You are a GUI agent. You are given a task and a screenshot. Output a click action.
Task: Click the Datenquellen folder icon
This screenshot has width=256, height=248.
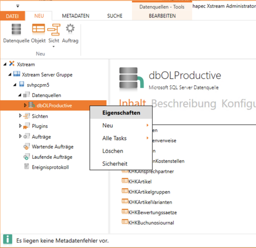click(x=26, y=95)
